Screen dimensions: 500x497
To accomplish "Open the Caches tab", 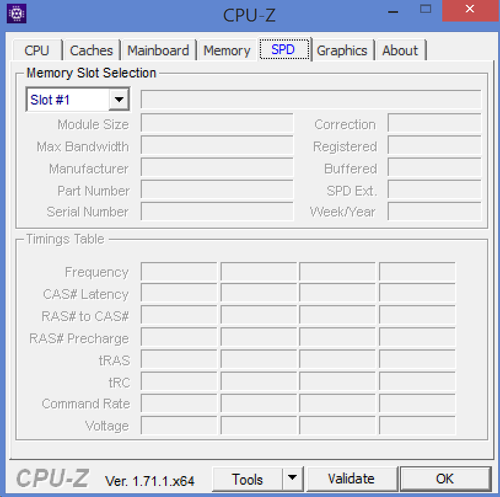I will (92, 50).
